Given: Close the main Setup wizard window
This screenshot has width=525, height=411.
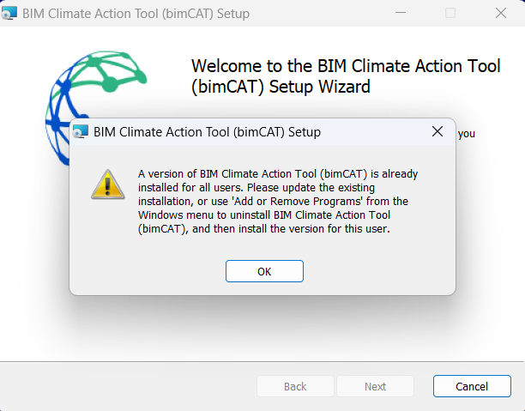Looking at the screenshot, I should [500, 13].
